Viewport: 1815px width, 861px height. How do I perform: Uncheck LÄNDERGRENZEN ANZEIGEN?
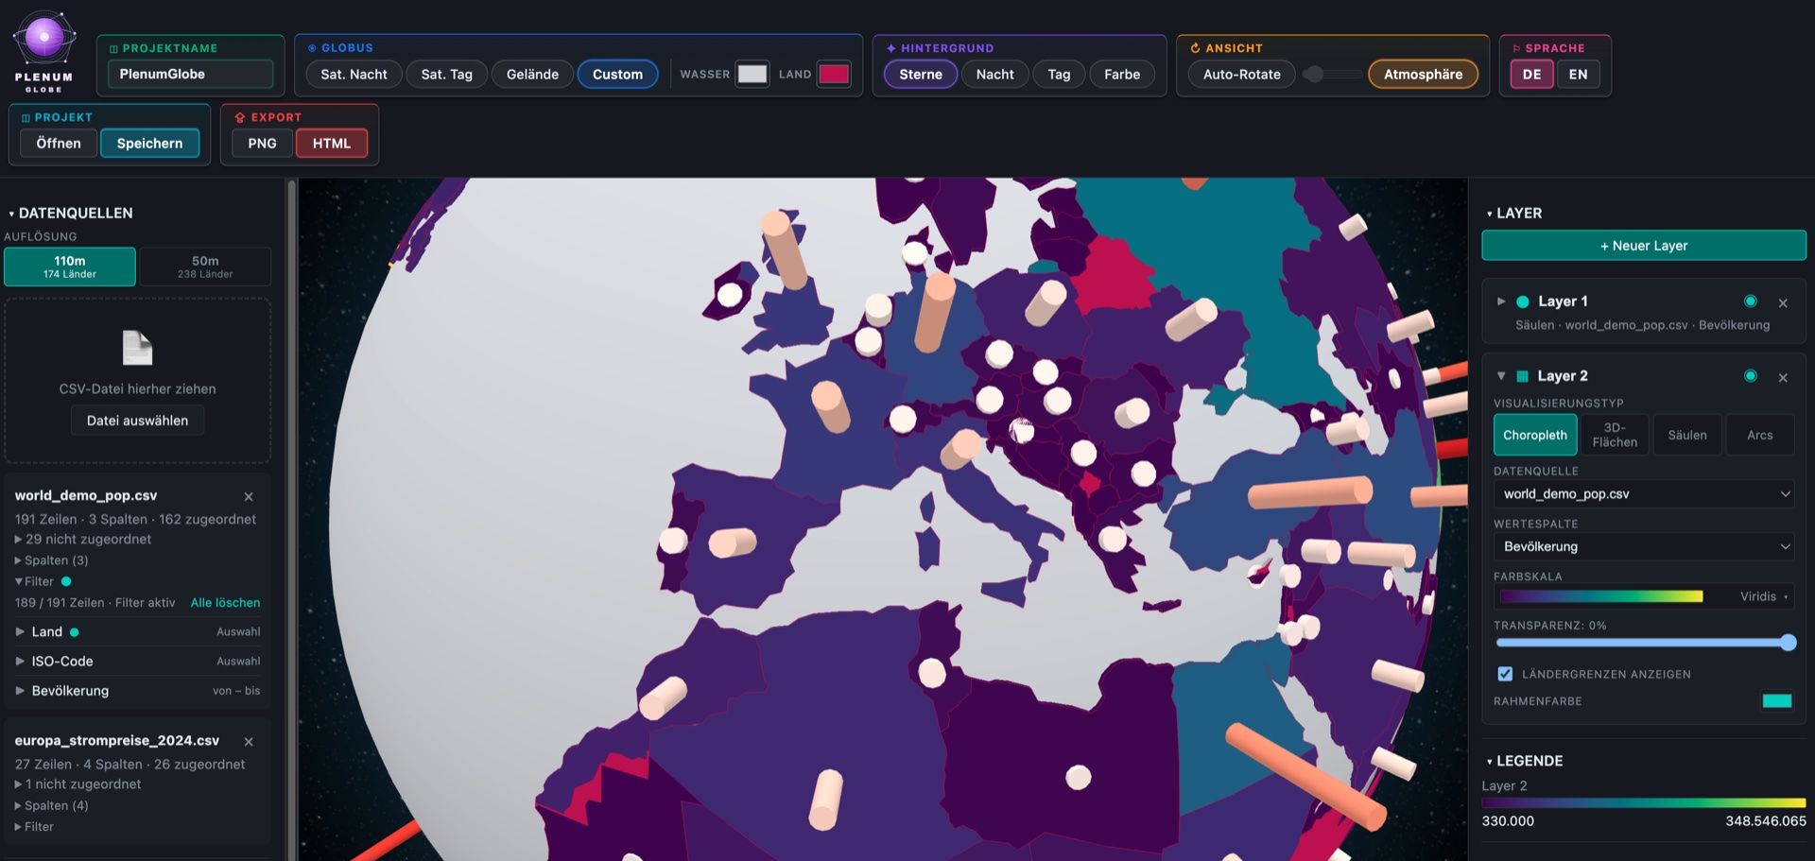[1504, 674]
